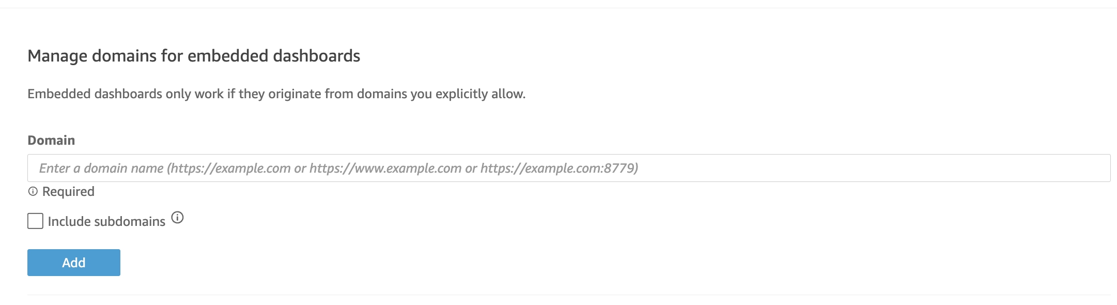Click the Required validation message text
The width and height of the screenshot is (1117, 305).
[x=68, y=192]
